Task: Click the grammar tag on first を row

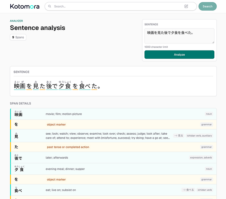Action: click(x=206, y=124)
